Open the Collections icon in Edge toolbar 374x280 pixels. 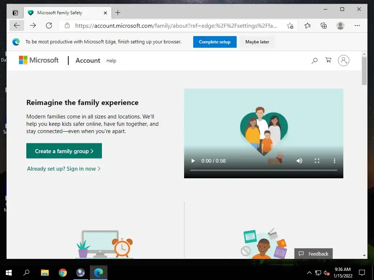coord(324,26)
